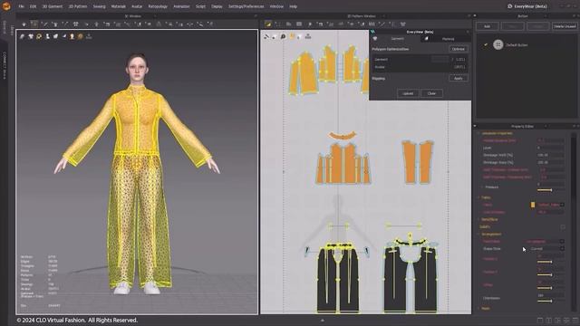
Task: Close the EveryWear (Beta) dialog with X
Action: (468, 32)
